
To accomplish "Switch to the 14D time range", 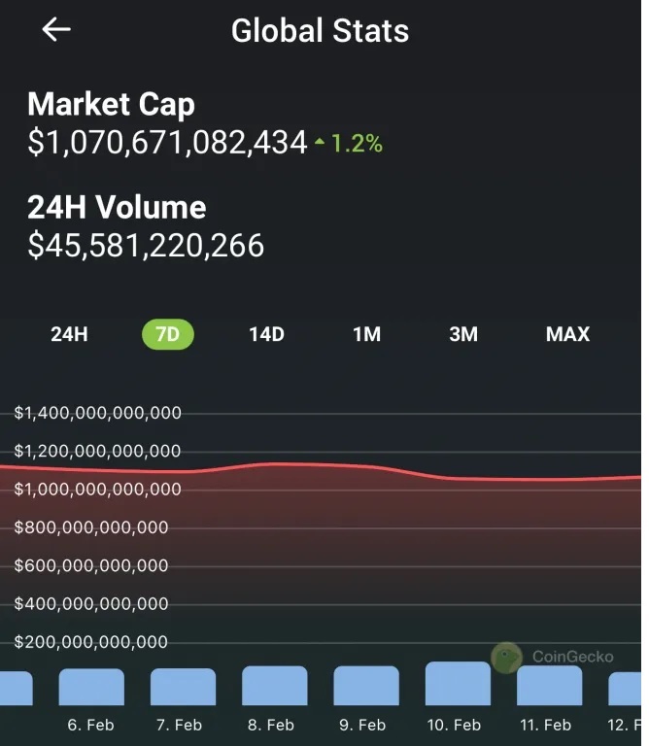I will tap(266, 334).
